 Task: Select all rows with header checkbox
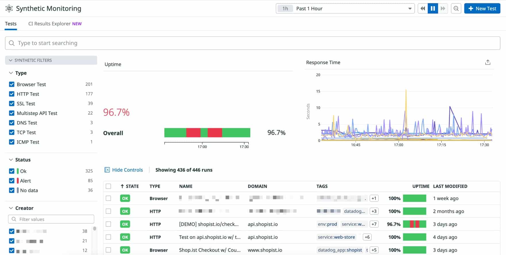(108, 186)
